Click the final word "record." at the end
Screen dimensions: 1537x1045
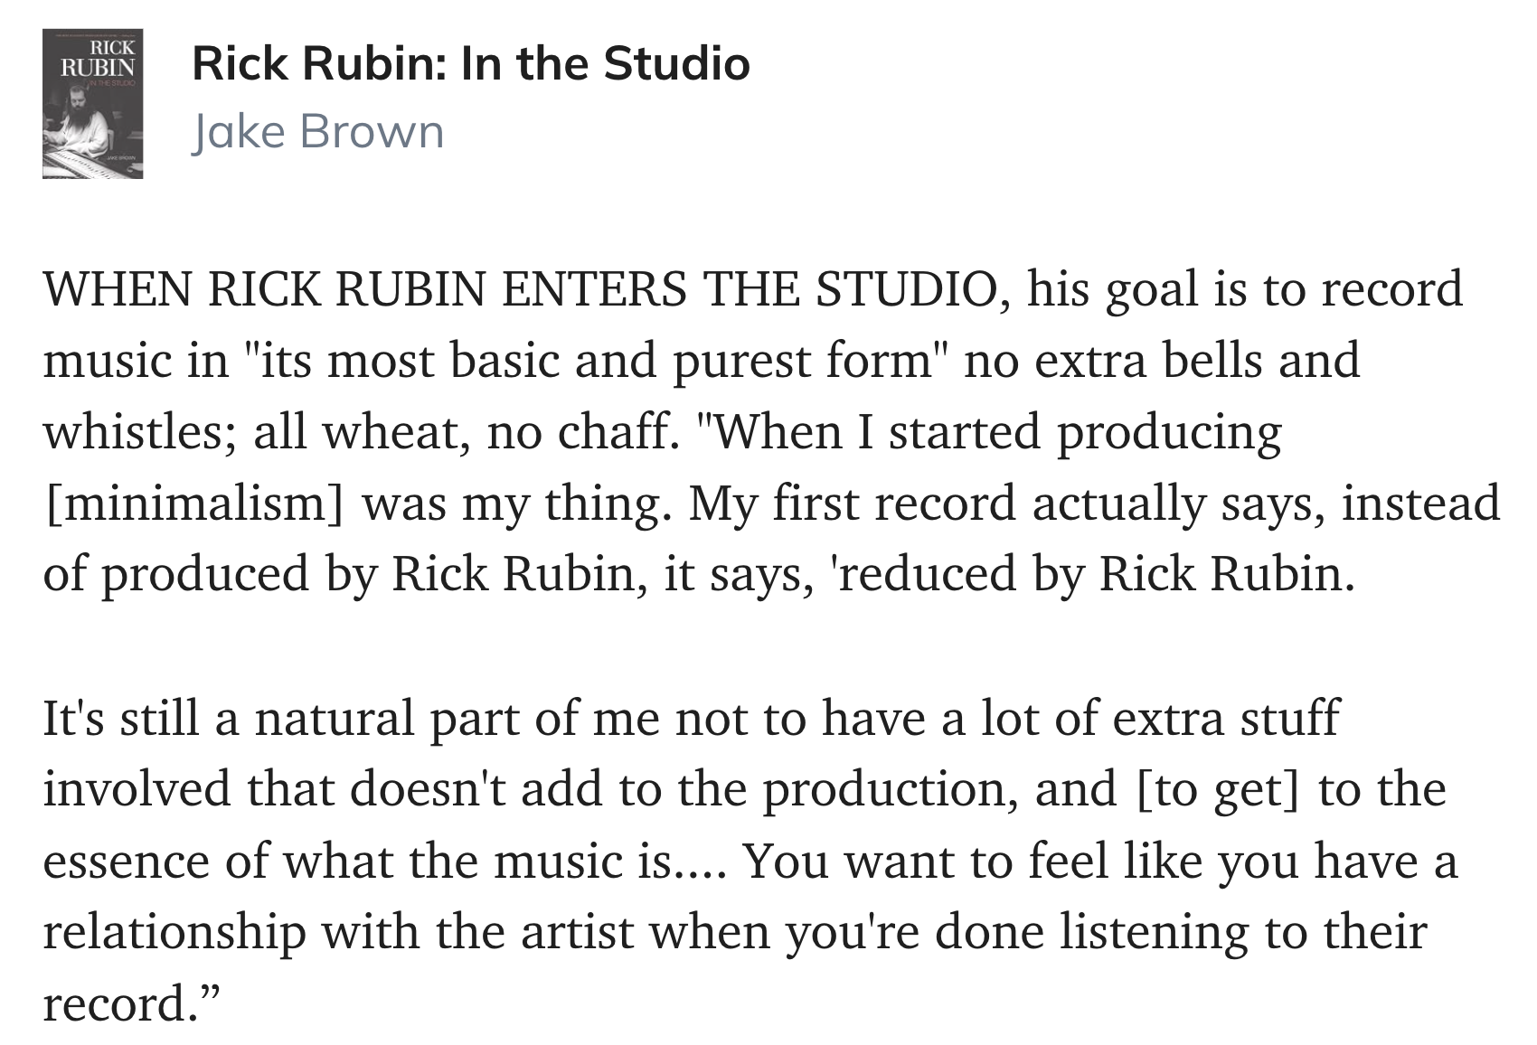(116, 1003)
